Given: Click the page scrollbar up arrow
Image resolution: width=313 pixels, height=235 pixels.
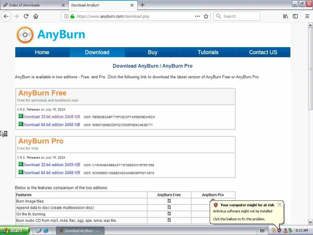Looking at the screenshot, I should 310,25.
